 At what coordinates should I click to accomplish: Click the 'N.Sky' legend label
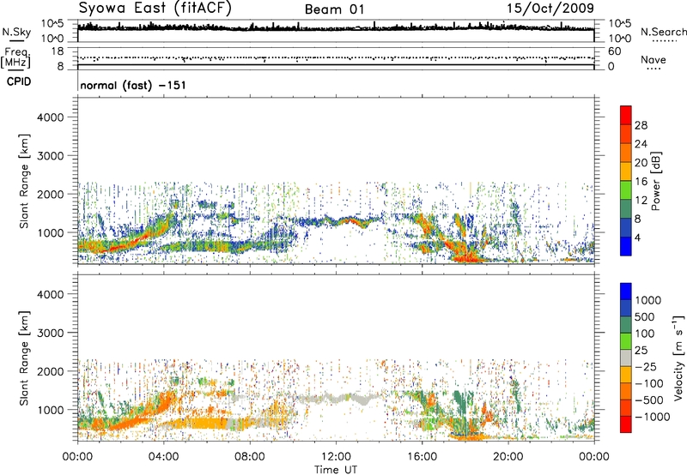(16, 32)
